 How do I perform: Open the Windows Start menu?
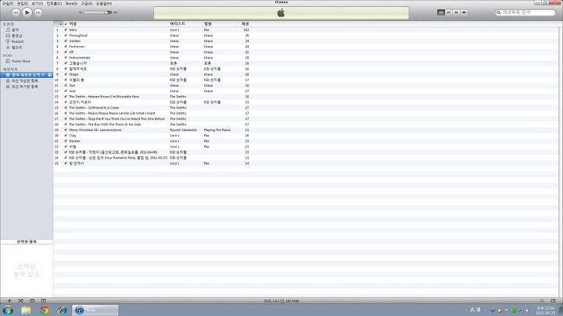[x=8, y=311]
